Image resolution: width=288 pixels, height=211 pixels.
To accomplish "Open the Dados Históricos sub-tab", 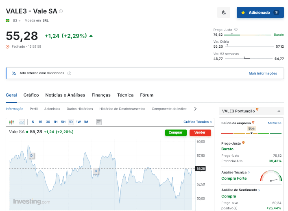I will coord(80,109).
